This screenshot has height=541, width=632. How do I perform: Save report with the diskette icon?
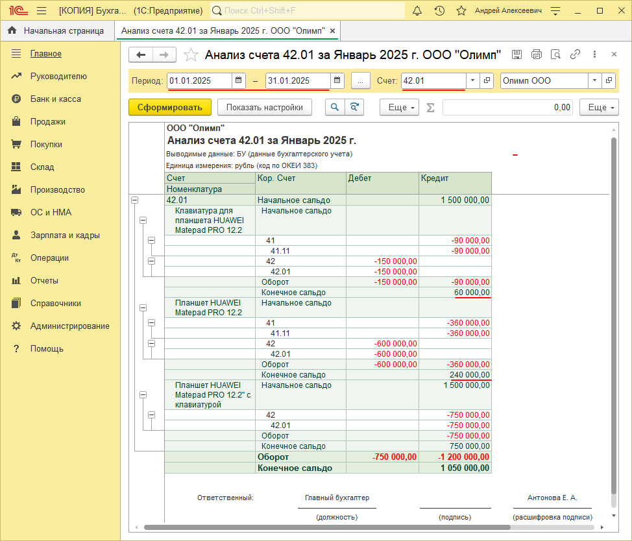point(517,54)
